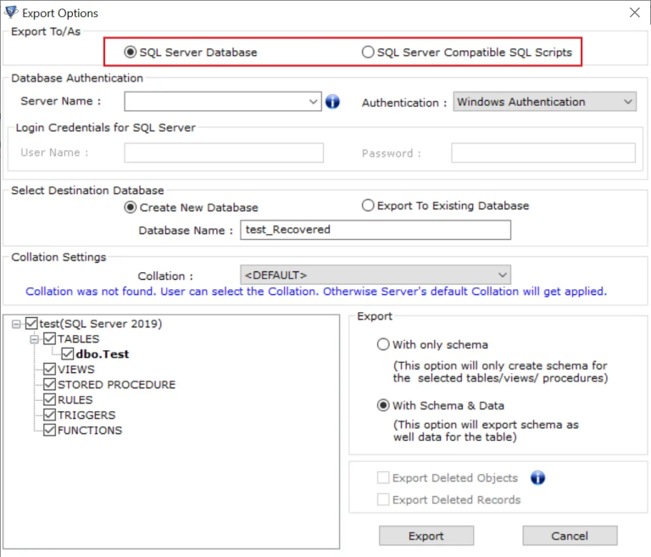Click info icon beside Export Deleted Objects
The width and height of the screenshot is (651, 557).
[x=537, y=478]
